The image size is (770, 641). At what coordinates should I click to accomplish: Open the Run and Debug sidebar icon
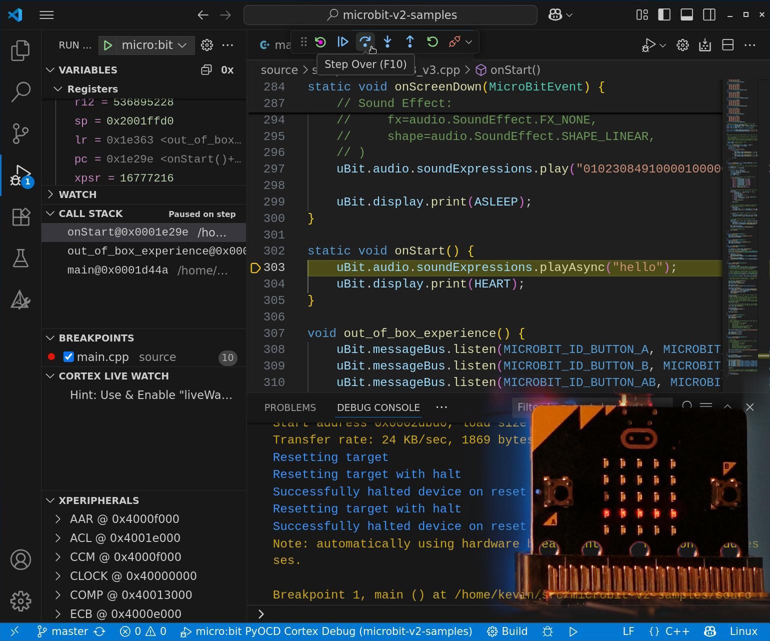pyautogui.click(x=20, y=175)
